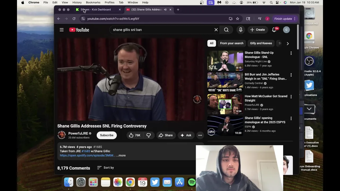This screenshot has width=340, height=191.
Task: Open the YouTube guide hamburger menu
Action: [62, 30]
